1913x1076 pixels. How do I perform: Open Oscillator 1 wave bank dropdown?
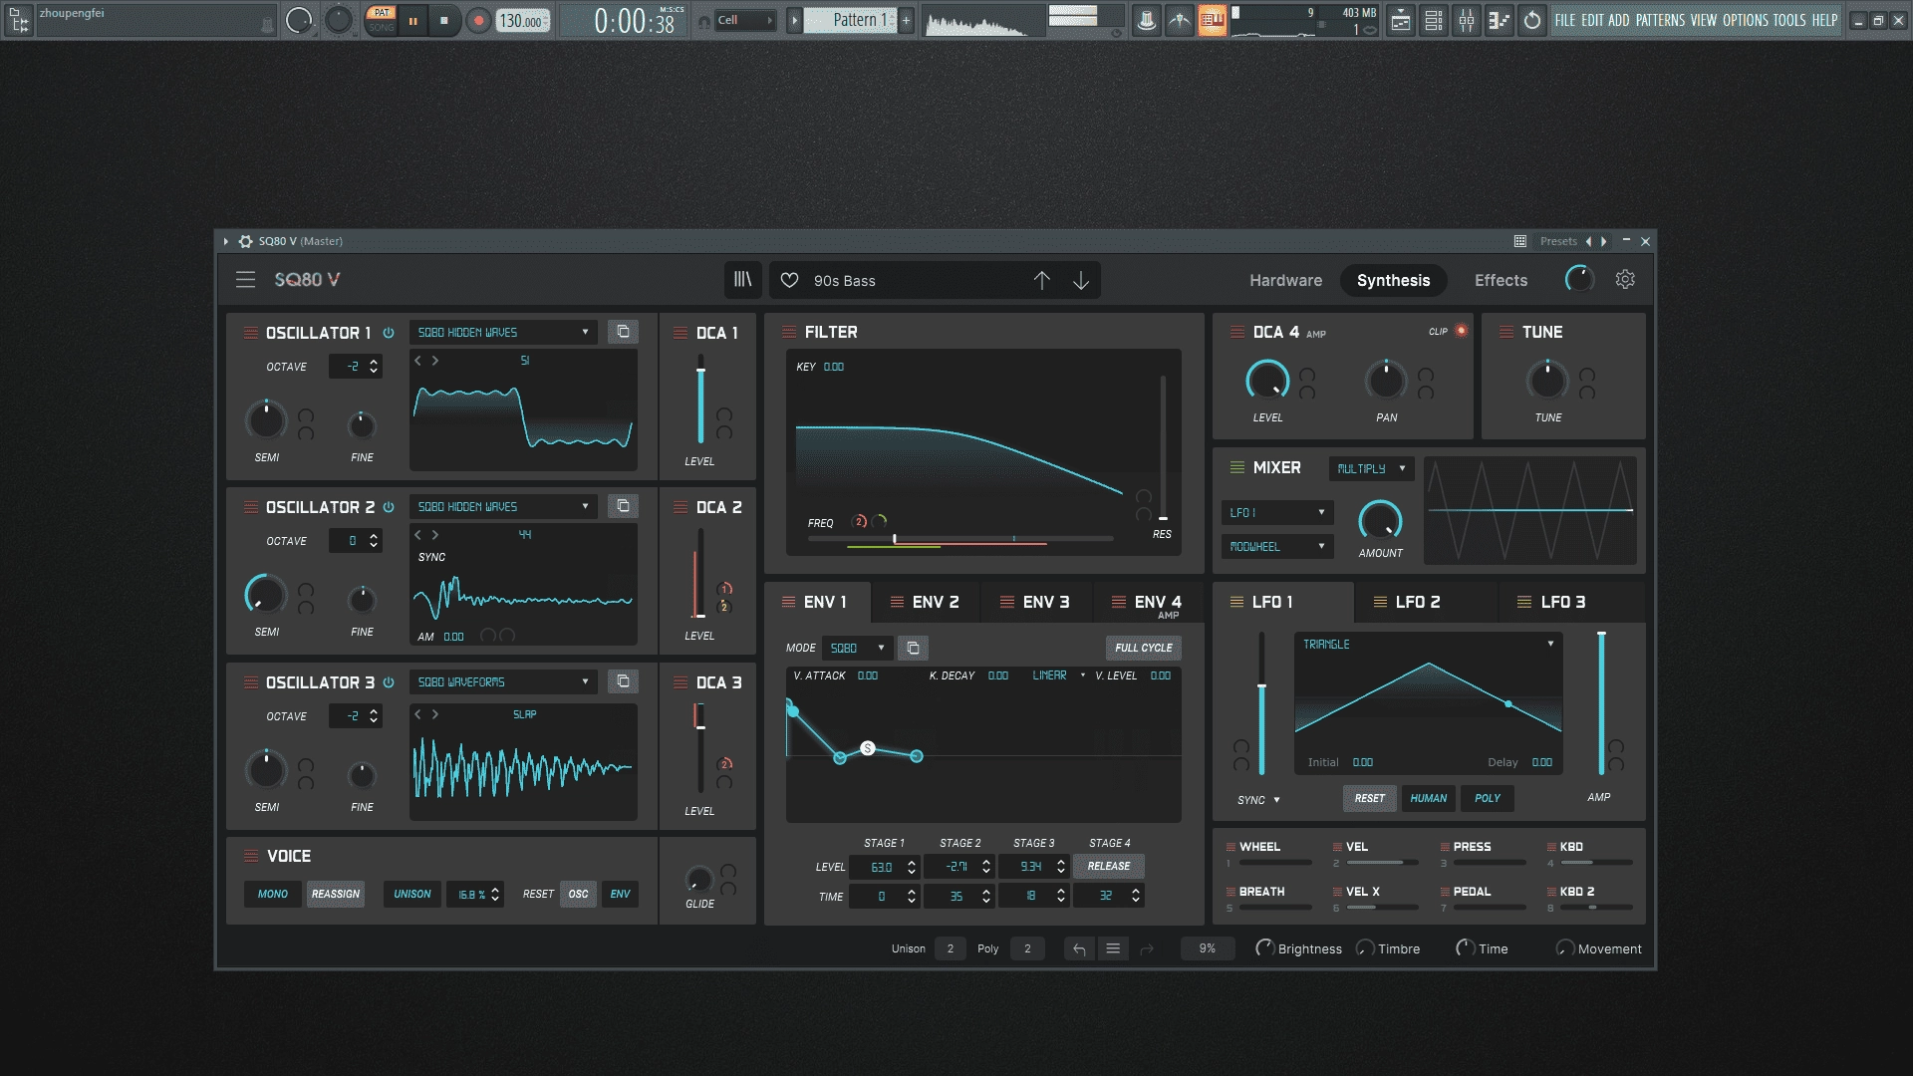pyautogui.click(x=503, y=332)
